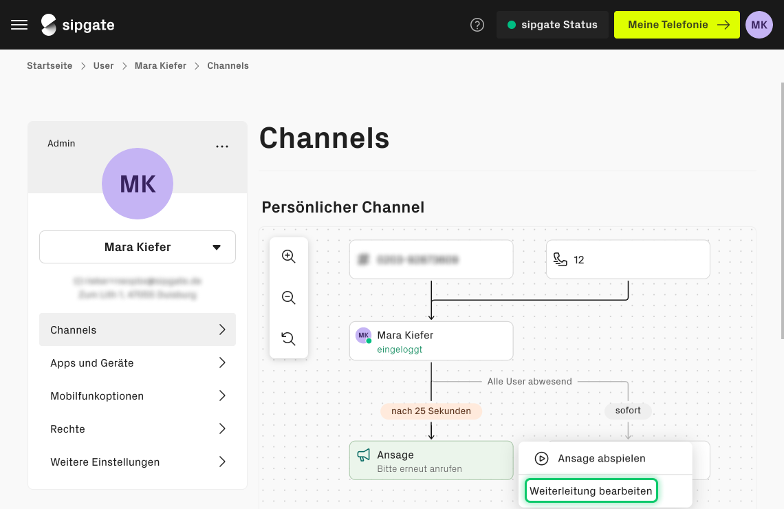Viewport: 784px width, 509px height.
Task: Reset the channel diagram zoom
Action: [x=289, y=338]
